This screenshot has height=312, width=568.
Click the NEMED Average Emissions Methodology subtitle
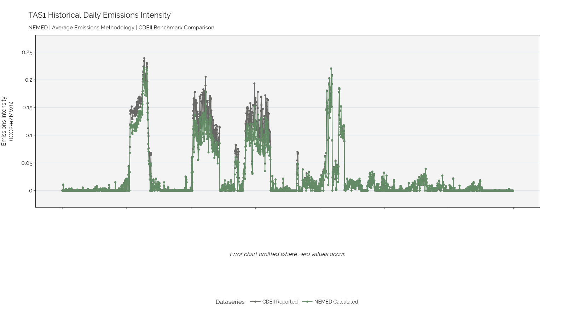121,28
